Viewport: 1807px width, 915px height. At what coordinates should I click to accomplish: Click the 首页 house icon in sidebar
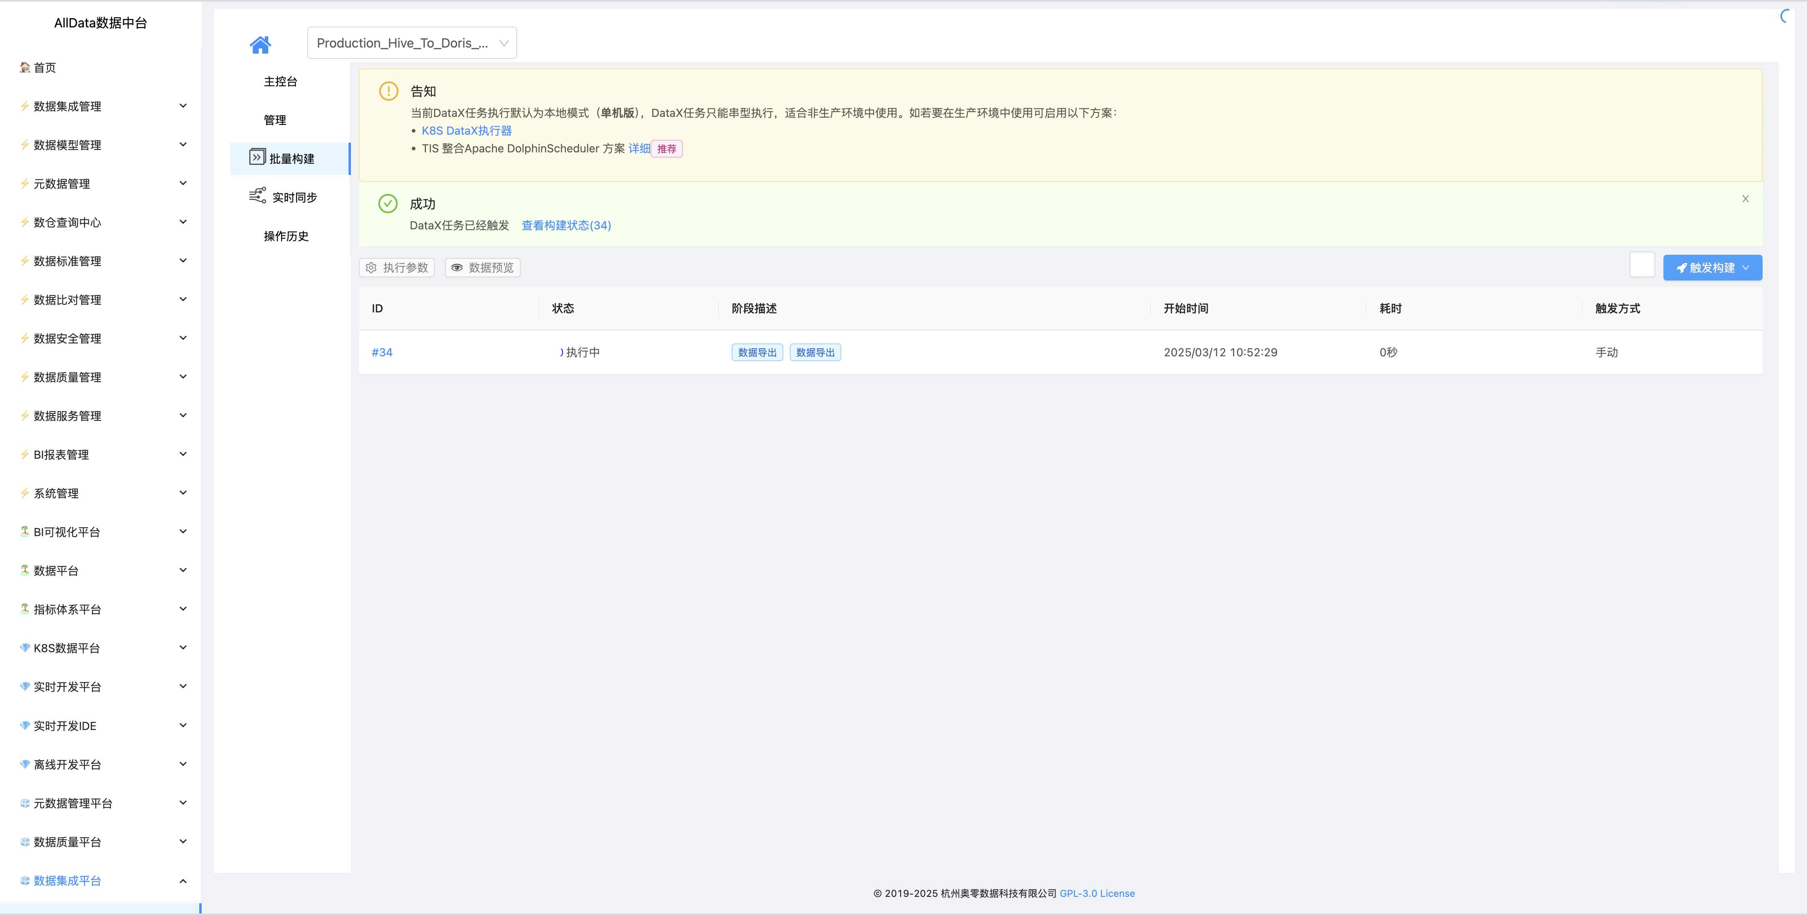click(25, 67)
